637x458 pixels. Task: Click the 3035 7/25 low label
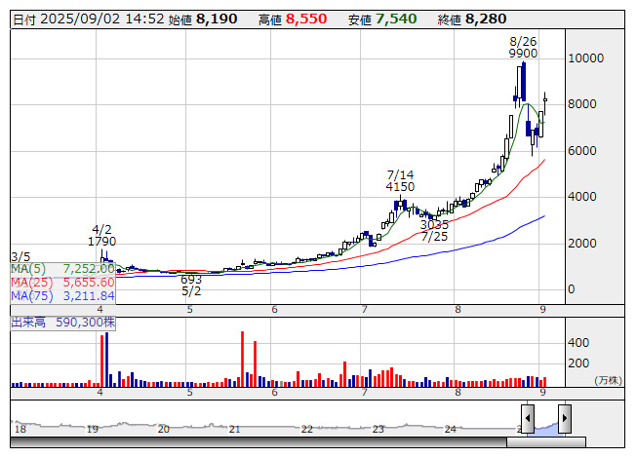point(434,230)
